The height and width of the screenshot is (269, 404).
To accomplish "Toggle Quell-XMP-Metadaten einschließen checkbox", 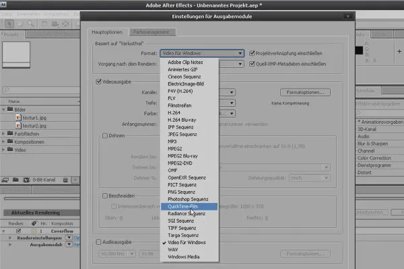I will click(x=252, y=64).
